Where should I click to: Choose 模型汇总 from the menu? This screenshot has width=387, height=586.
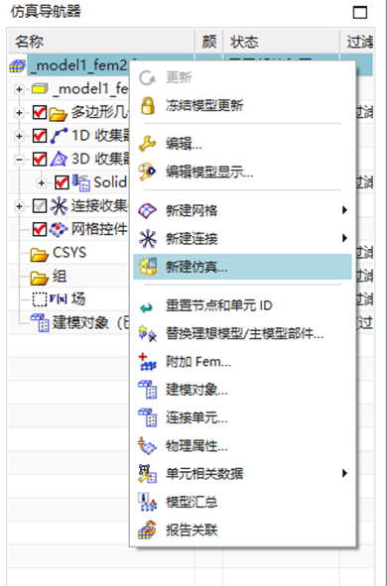[242, 502]
